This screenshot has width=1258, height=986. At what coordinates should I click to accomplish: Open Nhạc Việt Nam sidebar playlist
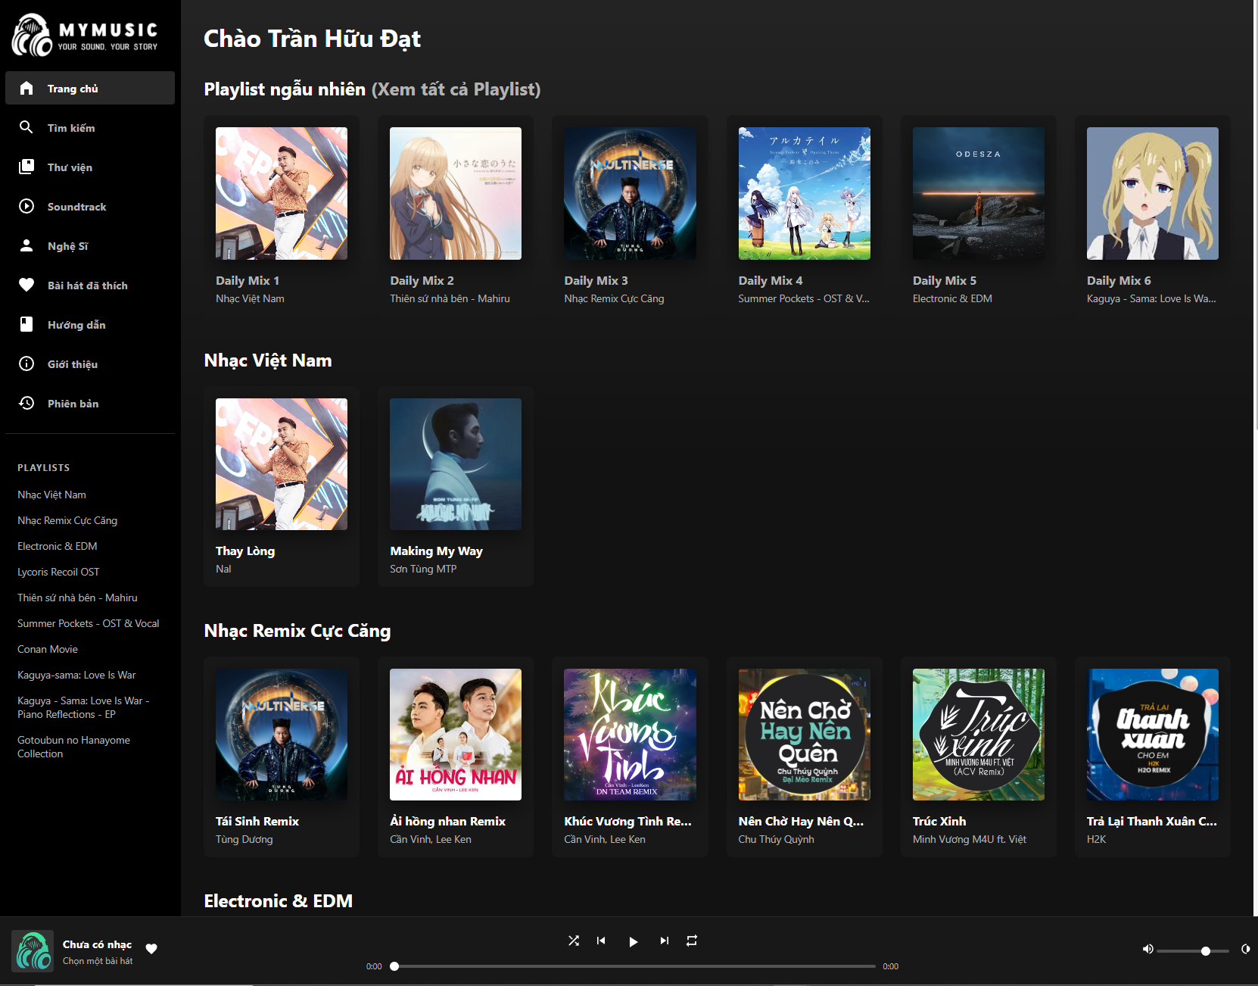[x=51, y=495]
